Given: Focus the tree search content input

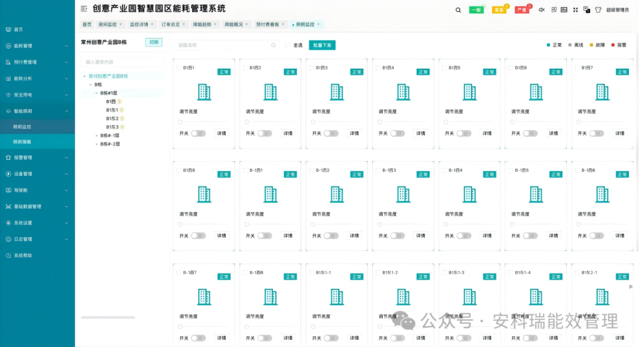Looking at the screenshot, I should click(x=122, y=62).
